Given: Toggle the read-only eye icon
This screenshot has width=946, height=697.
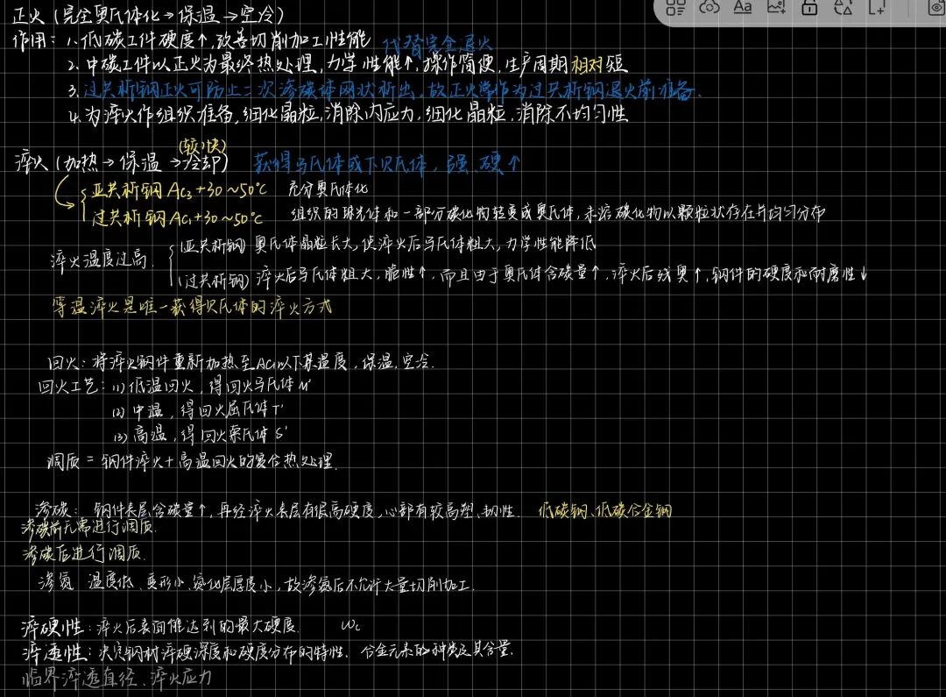Looking at the screenshot, I should click(937, 7).
